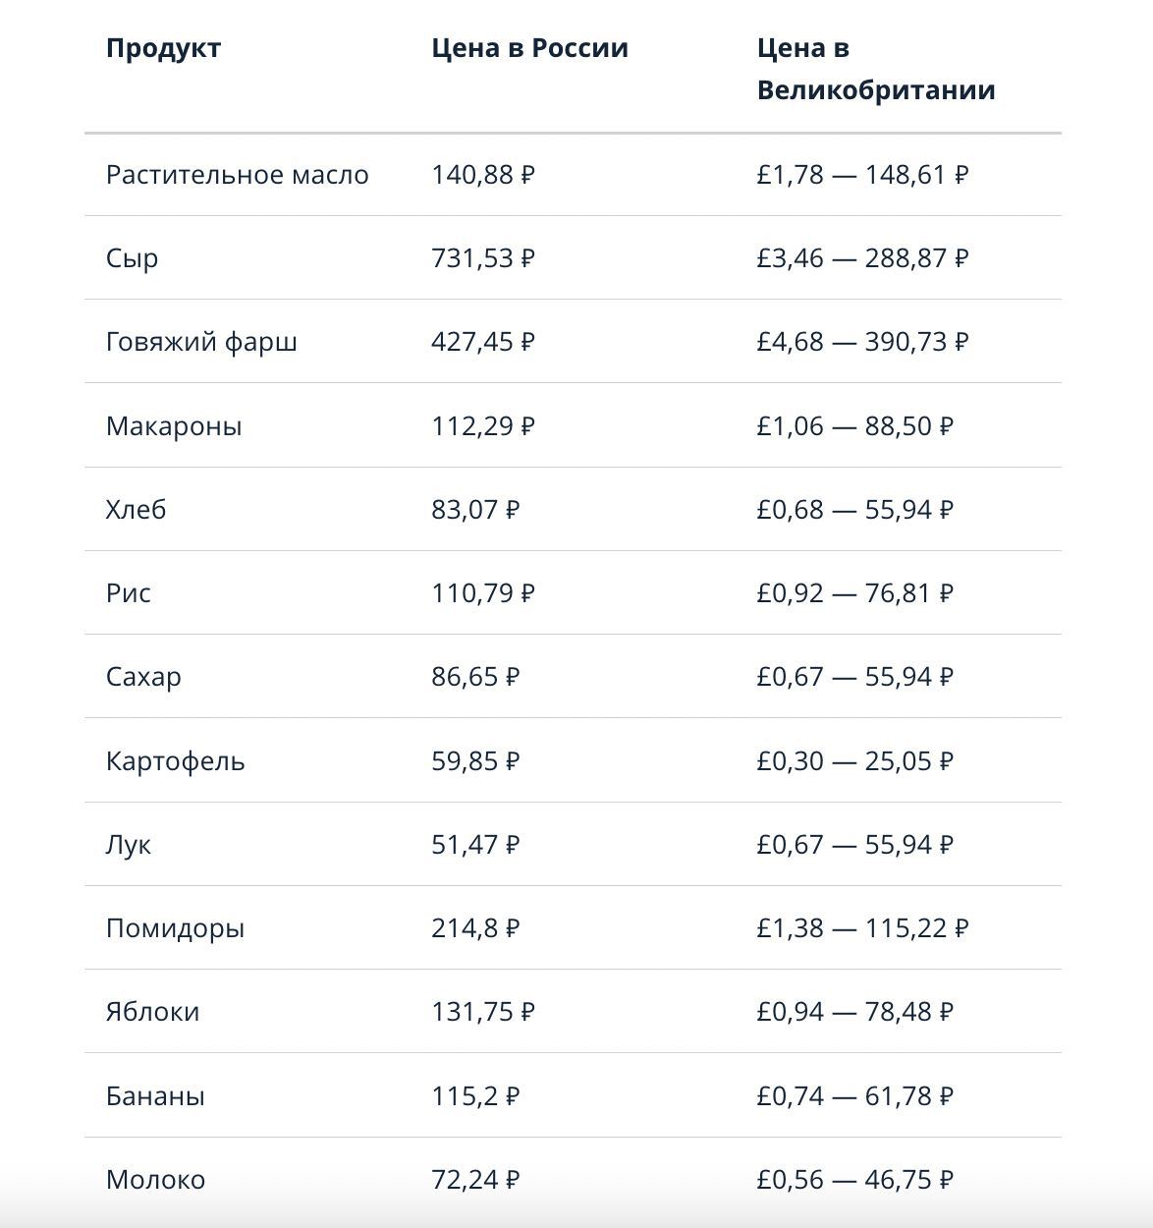Click the Russian price 51,47 ₽ for onions

[x=474, y=845]
